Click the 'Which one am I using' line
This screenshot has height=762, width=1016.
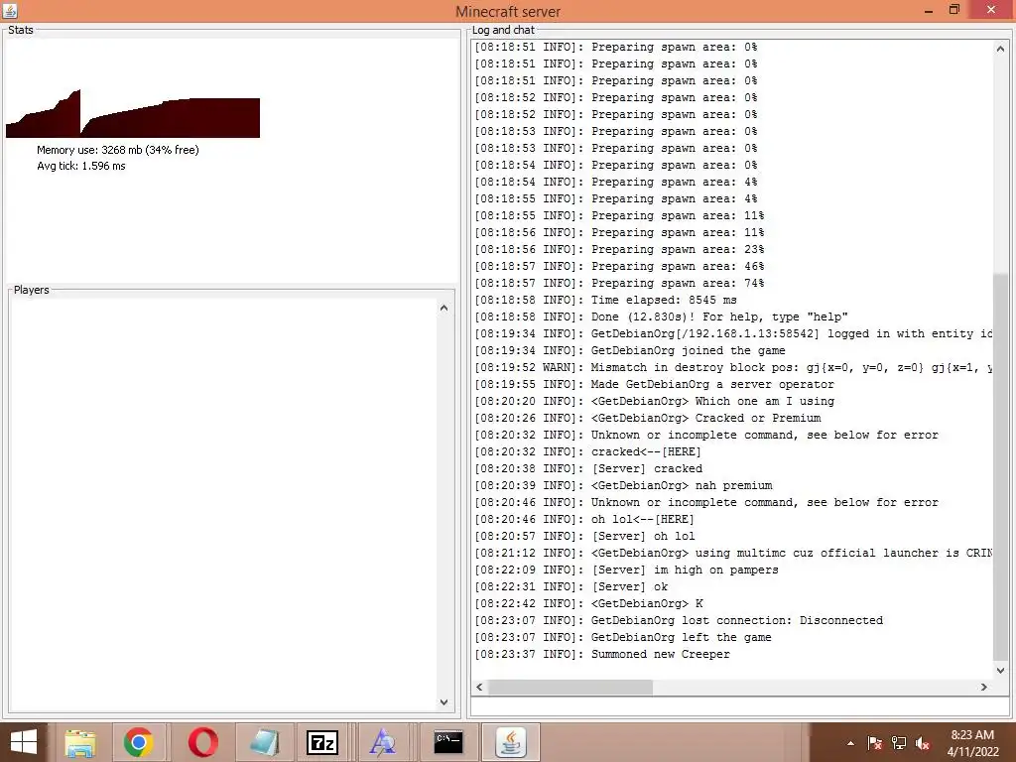pyautogui.click(x=654, y=401)
